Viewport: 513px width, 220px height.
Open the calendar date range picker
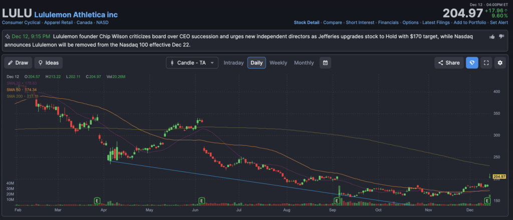pyautogui.click(x=326, y=63)
